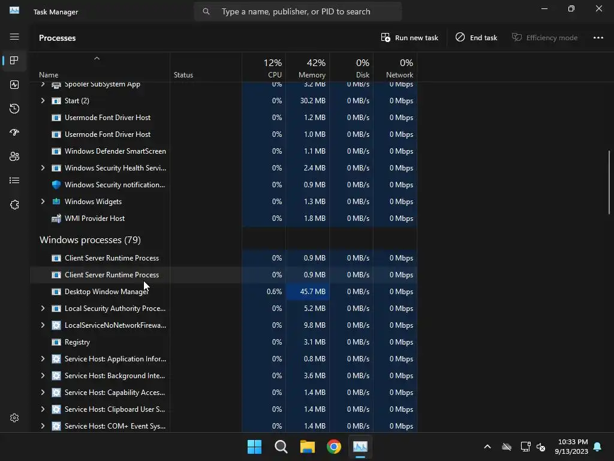Open the Services sidebar icon
The height and width of the screenshot is (461, 614).
click(14, 205)
